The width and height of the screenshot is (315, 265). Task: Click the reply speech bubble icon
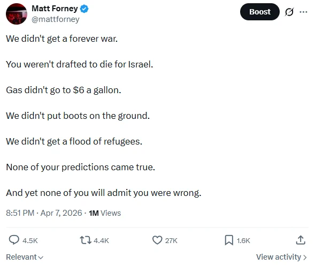(x=14, y=240)
